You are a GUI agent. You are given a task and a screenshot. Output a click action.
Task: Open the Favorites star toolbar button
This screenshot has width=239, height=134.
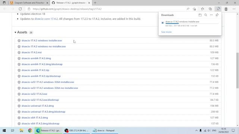[202, 9]
